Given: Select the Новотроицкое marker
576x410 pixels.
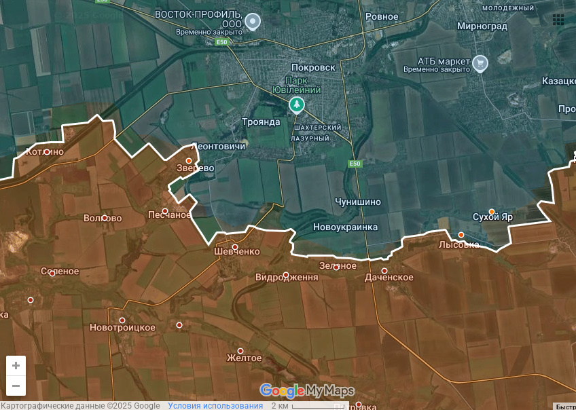Looking at the screenshot, I should [122, 320].
